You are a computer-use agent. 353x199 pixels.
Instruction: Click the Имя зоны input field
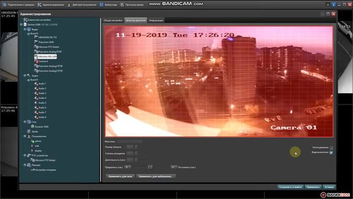[x=130, y=142]
